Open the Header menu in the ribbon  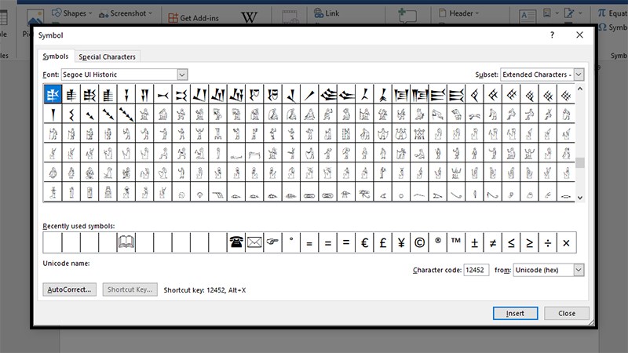pyautogui.click(x=458, y=13)
